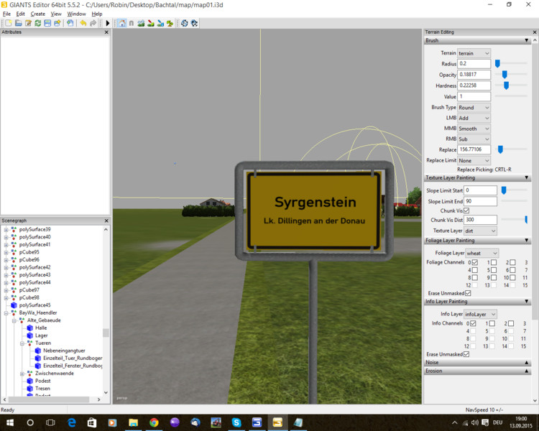Expand the Zwischenwaende tree node
Image resolution: width=539 pixels, height=431 pixels.
click(22, 374)
